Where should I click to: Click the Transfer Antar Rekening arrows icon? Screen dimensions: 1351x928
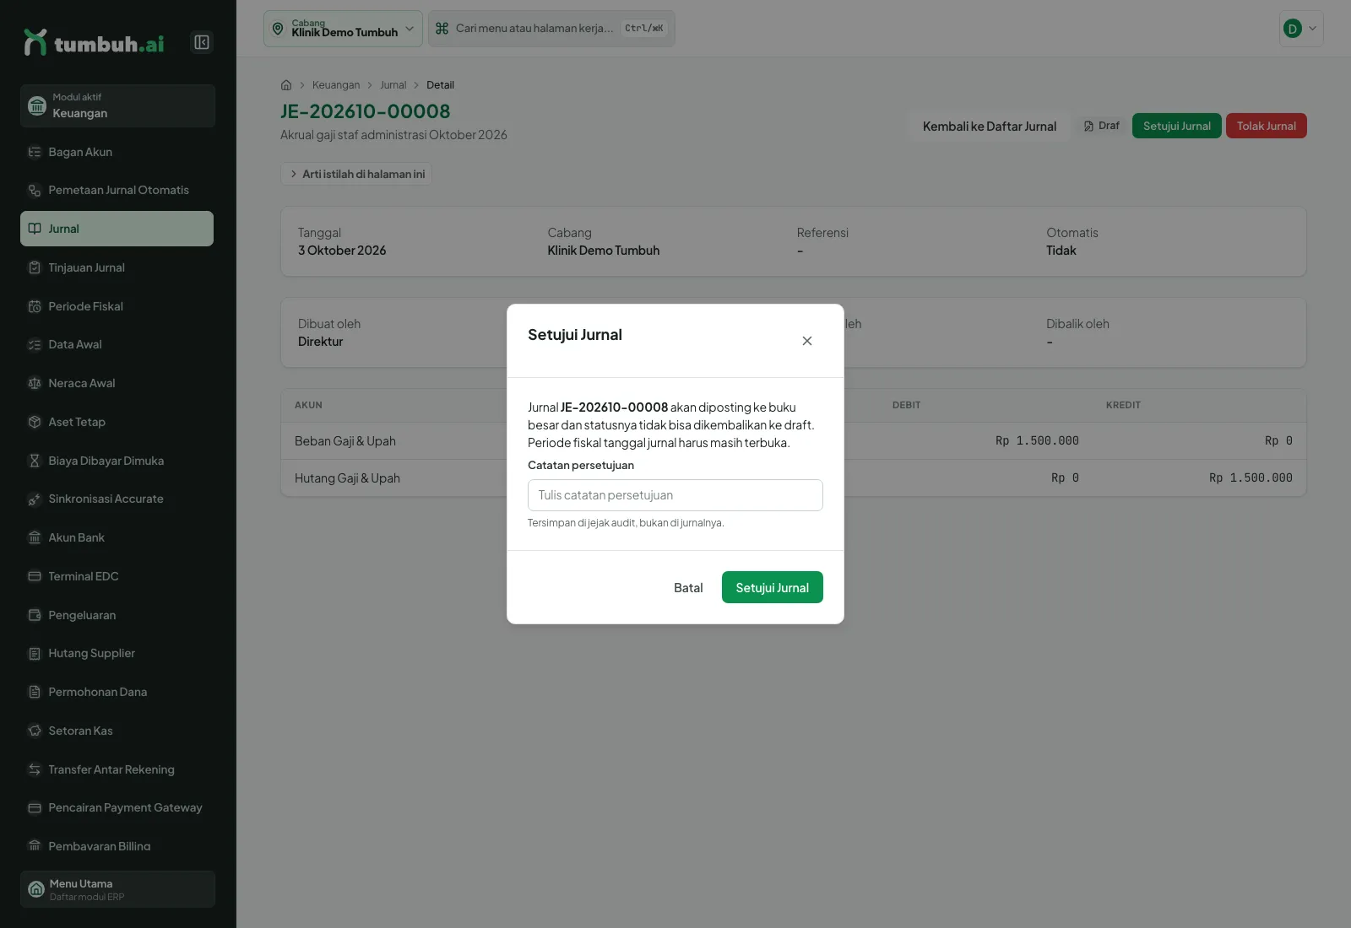tap(35, 769)
